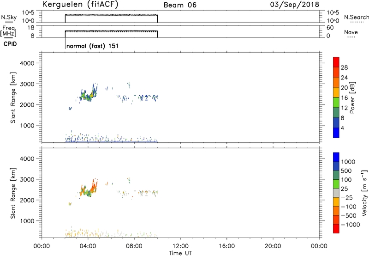Image resolution: width=369 pixels, height=256 pixels.
Task: Select the normal (fast) 151 annotation
Action: (x=93, y=46)
